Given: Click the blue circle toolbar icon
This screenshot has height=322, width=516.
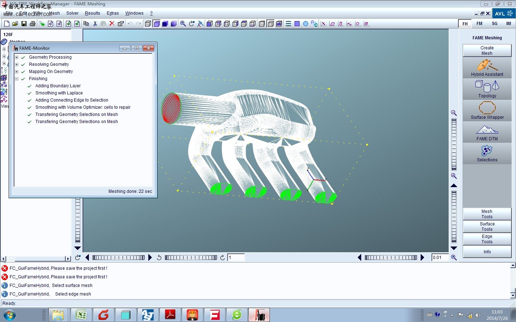Looking at the screenshot, I should tap(306, 24).
